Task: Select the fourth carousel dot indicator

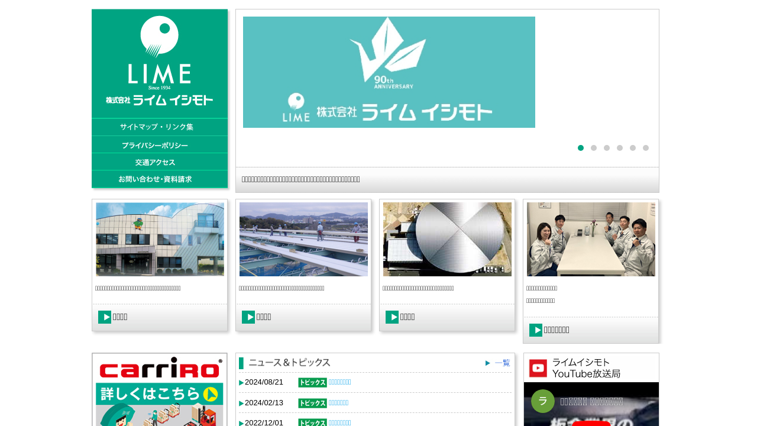Action: click(x=620, y=148)
